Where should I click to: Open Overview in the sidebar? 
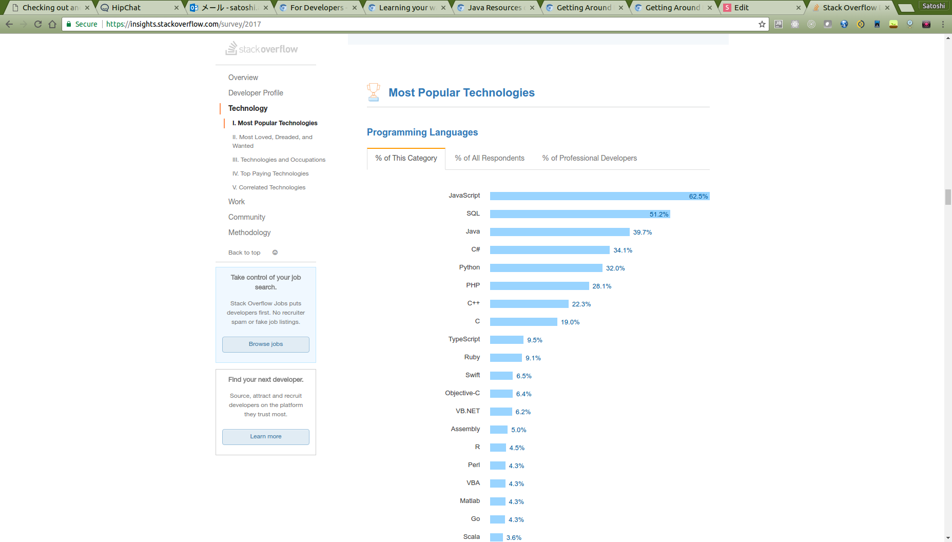point(243,78)
